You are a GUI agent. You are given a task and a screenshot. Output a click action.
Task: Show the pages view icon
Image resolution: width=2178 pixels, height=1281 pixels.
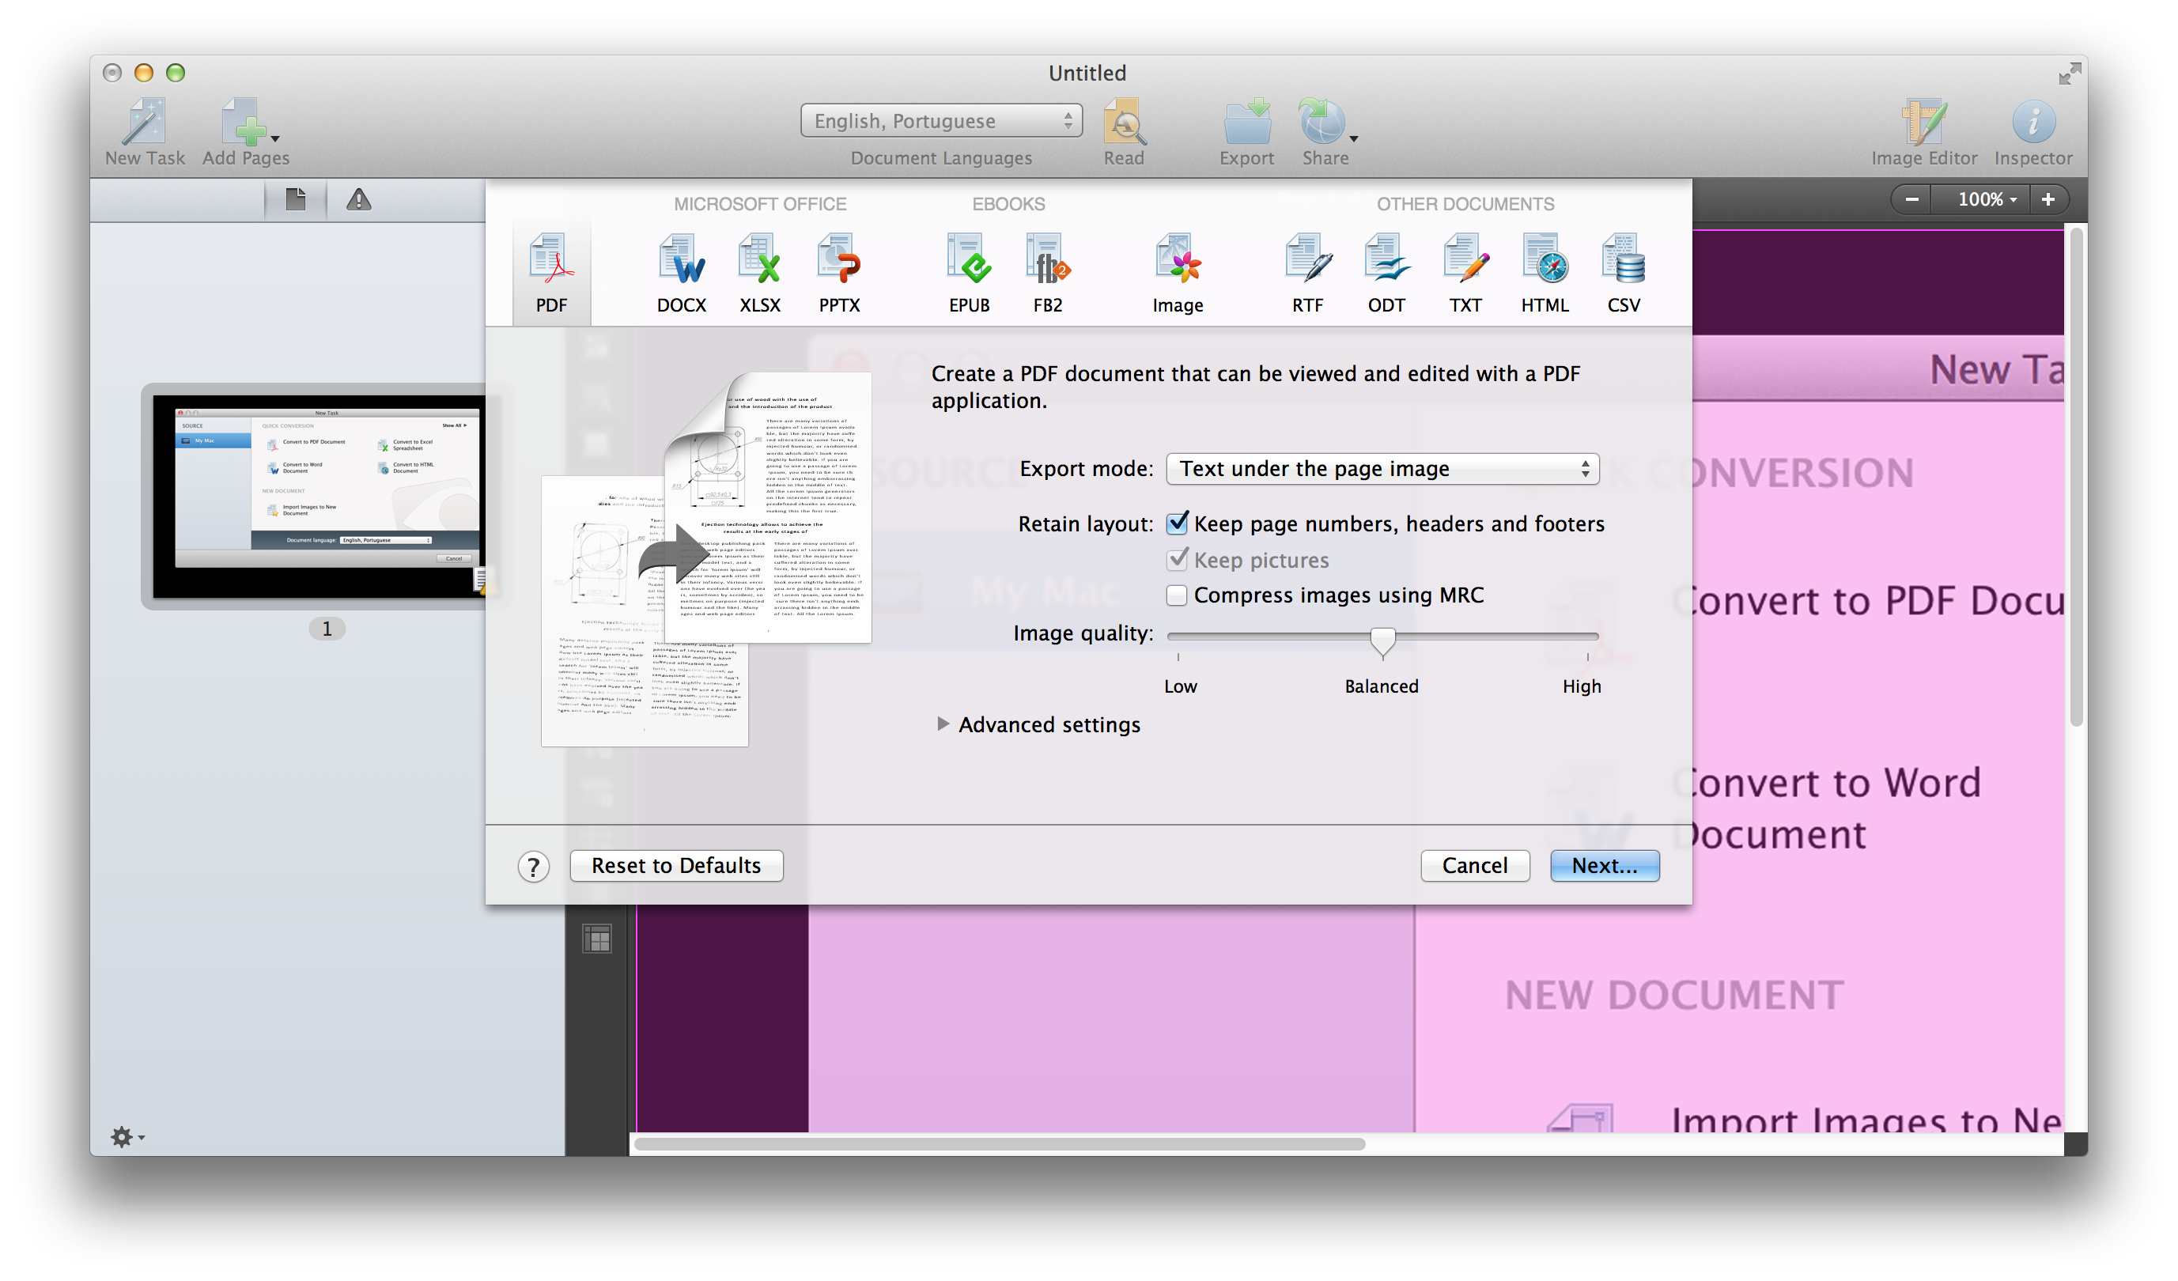296,200
